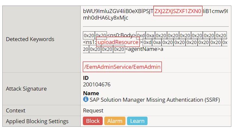This screenshot has width=233, height=131.
Task: Click the bold ID heading
Action: coord(86,78)
